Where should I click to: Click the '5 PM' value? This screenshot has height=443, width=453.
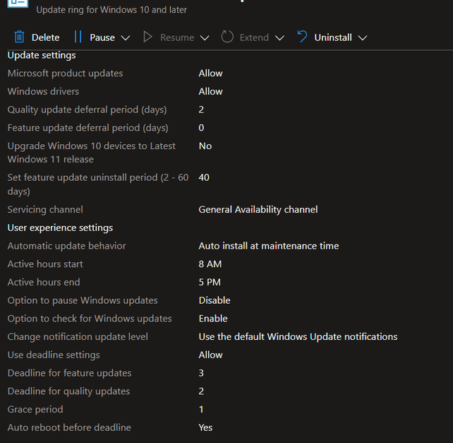(210, 283)
